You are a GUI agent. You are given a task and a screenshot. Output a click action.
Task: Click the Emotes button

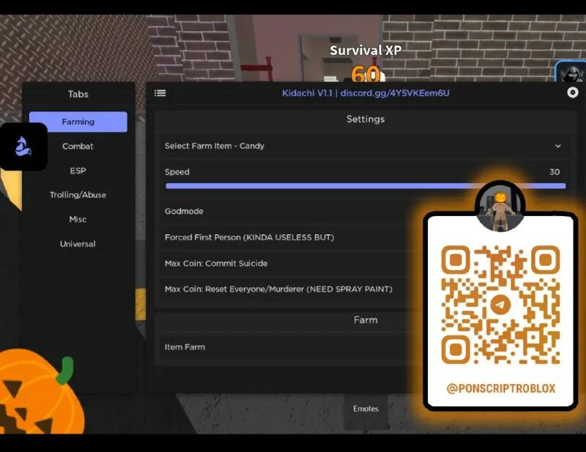365,409
